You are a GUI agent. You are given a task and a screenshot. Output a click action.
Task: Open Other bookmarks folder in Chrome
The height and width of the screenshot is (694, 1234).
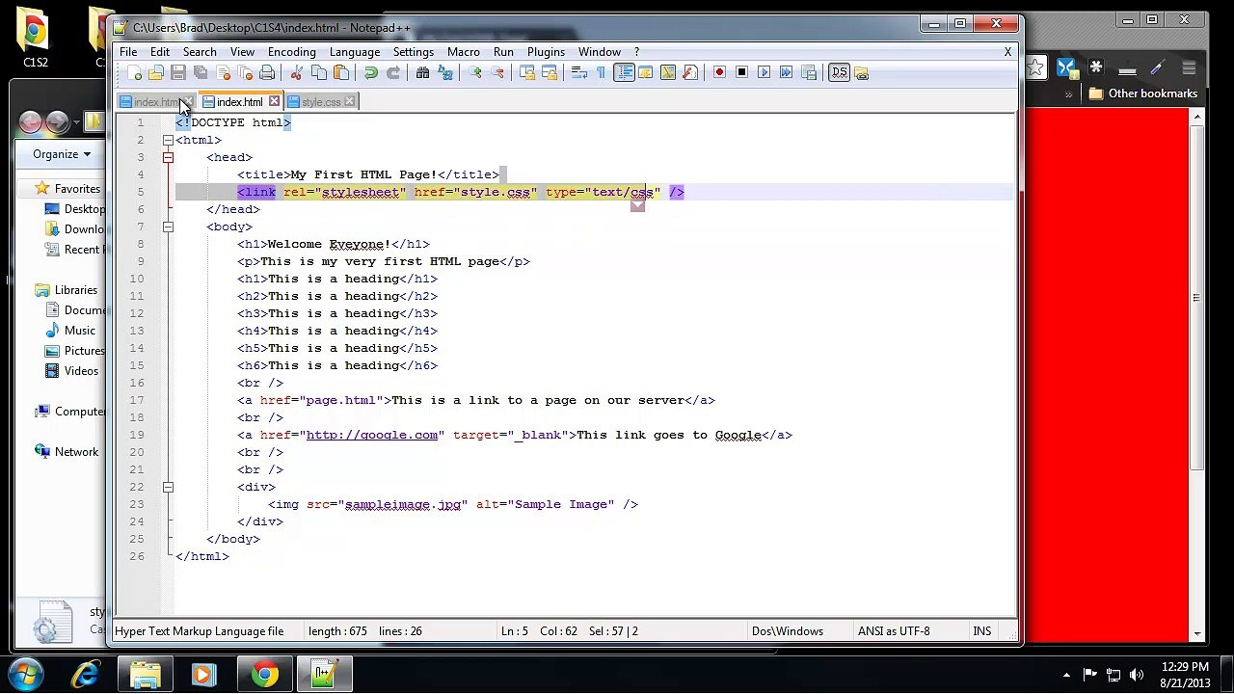click(1143, 93)
